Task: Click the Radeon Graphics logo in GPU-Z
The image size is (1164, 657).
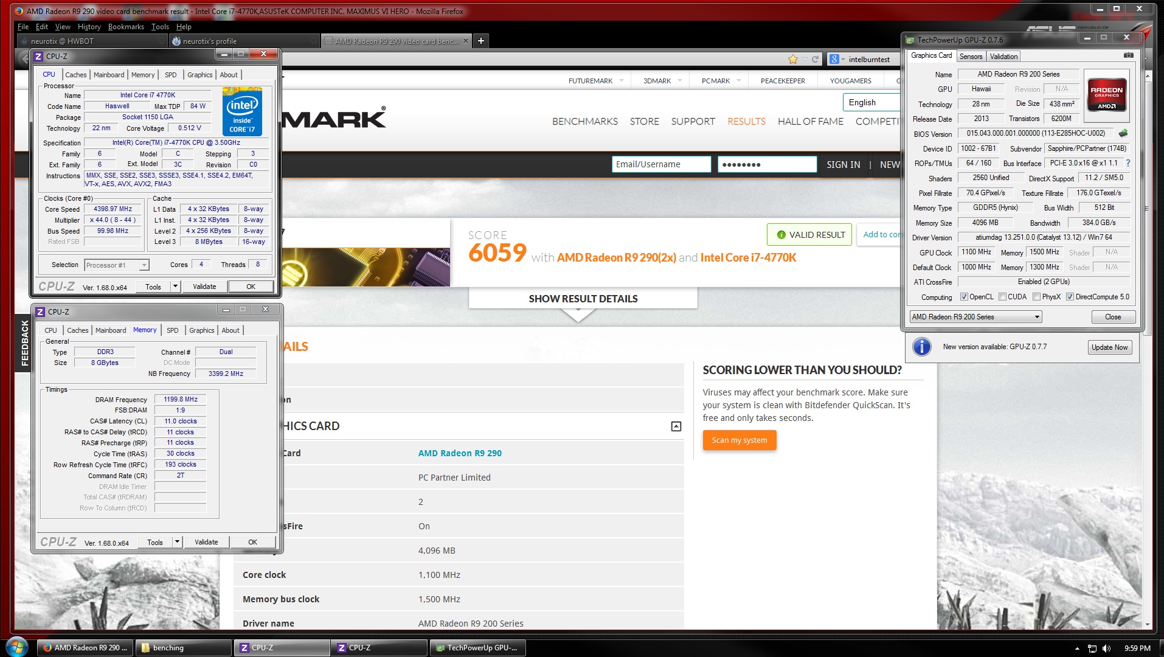Action: click(1106, 95)
